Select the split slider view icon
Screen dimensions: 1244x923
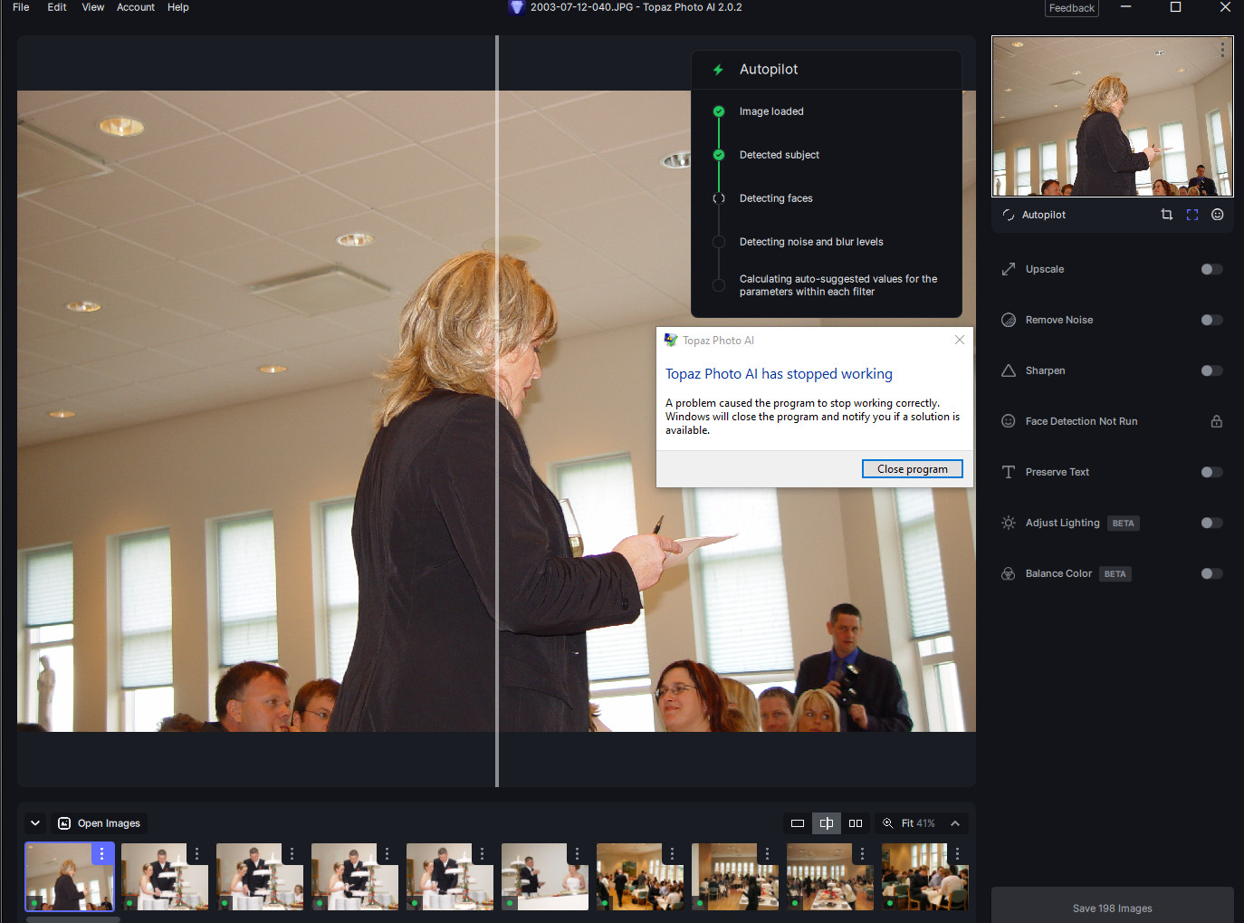click(x=827, y=823)
